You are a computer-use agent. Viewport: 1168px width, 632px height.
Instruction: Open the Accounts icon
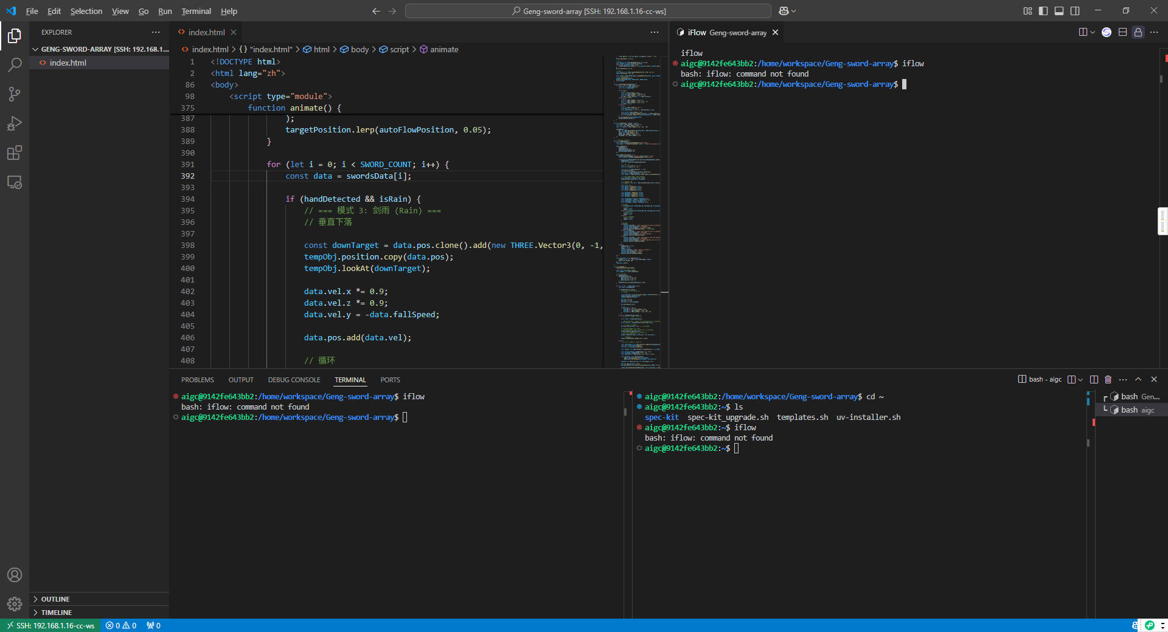click(x=15, y=575)
